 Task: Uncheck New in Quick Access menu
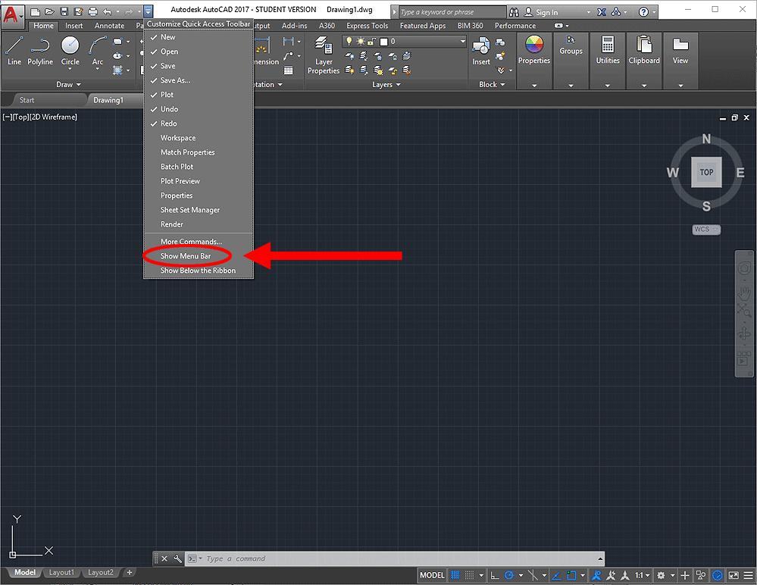(x=199, y=37)
